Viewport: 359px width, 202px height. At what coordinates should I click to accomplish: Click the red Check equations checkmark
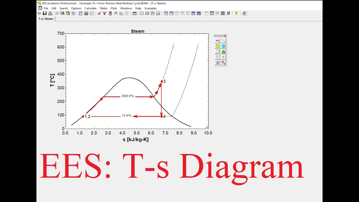pos(99,13)
